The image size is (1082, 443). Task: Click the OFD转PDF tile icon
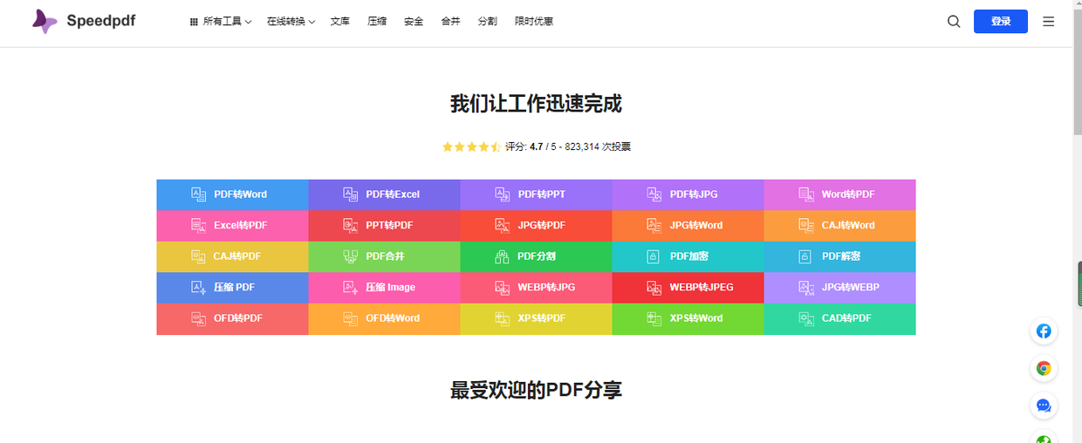(199, 318)
